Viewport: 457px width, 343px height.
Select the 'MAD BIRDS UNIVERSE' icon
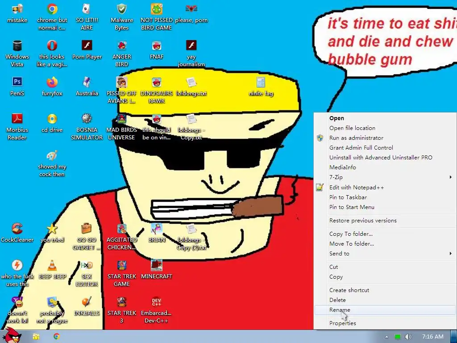[121, 127]
